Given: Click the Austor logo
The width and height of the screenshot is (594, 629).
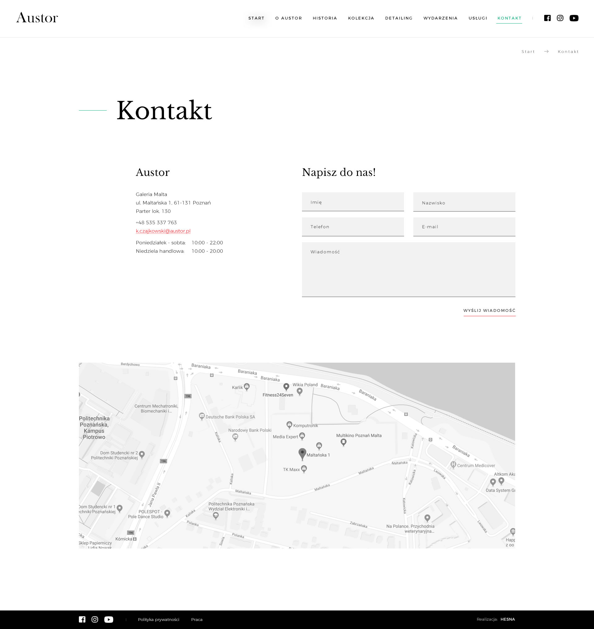Looking at the screenshot, I should (37, 18).
